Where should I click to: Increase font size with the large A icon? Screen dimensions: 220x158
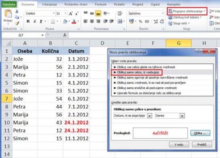pos(71,14)
